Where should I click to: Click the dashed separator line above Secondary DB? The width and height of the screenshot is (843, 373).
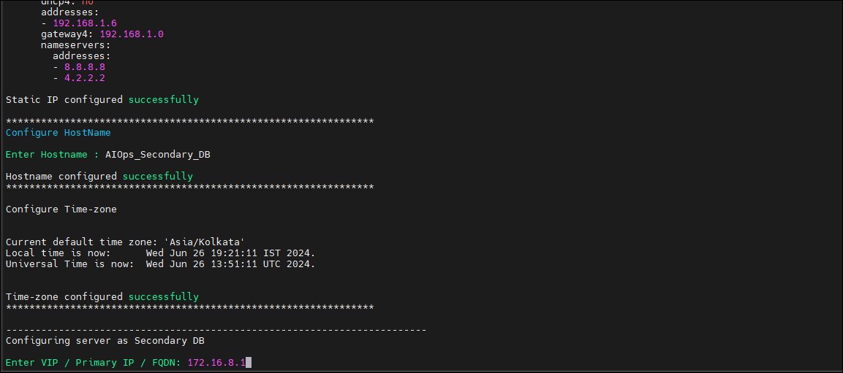216,330
